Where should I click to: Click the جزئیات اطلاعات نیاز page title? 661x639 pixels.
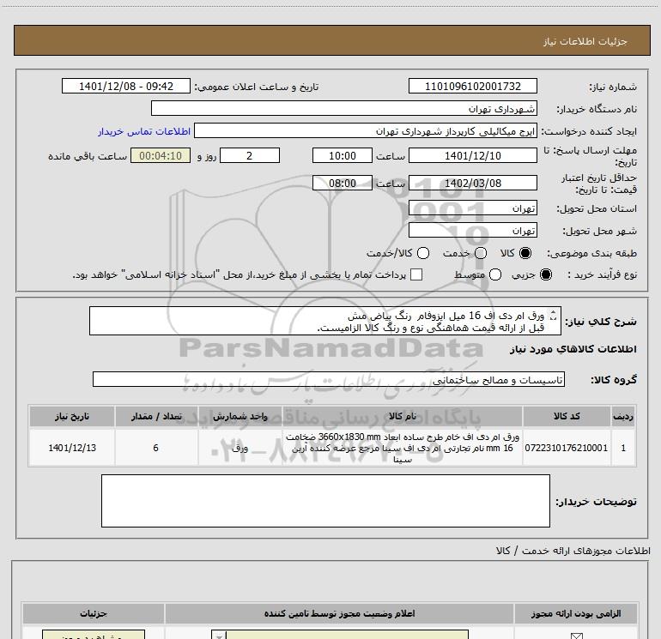coord(585,41)
